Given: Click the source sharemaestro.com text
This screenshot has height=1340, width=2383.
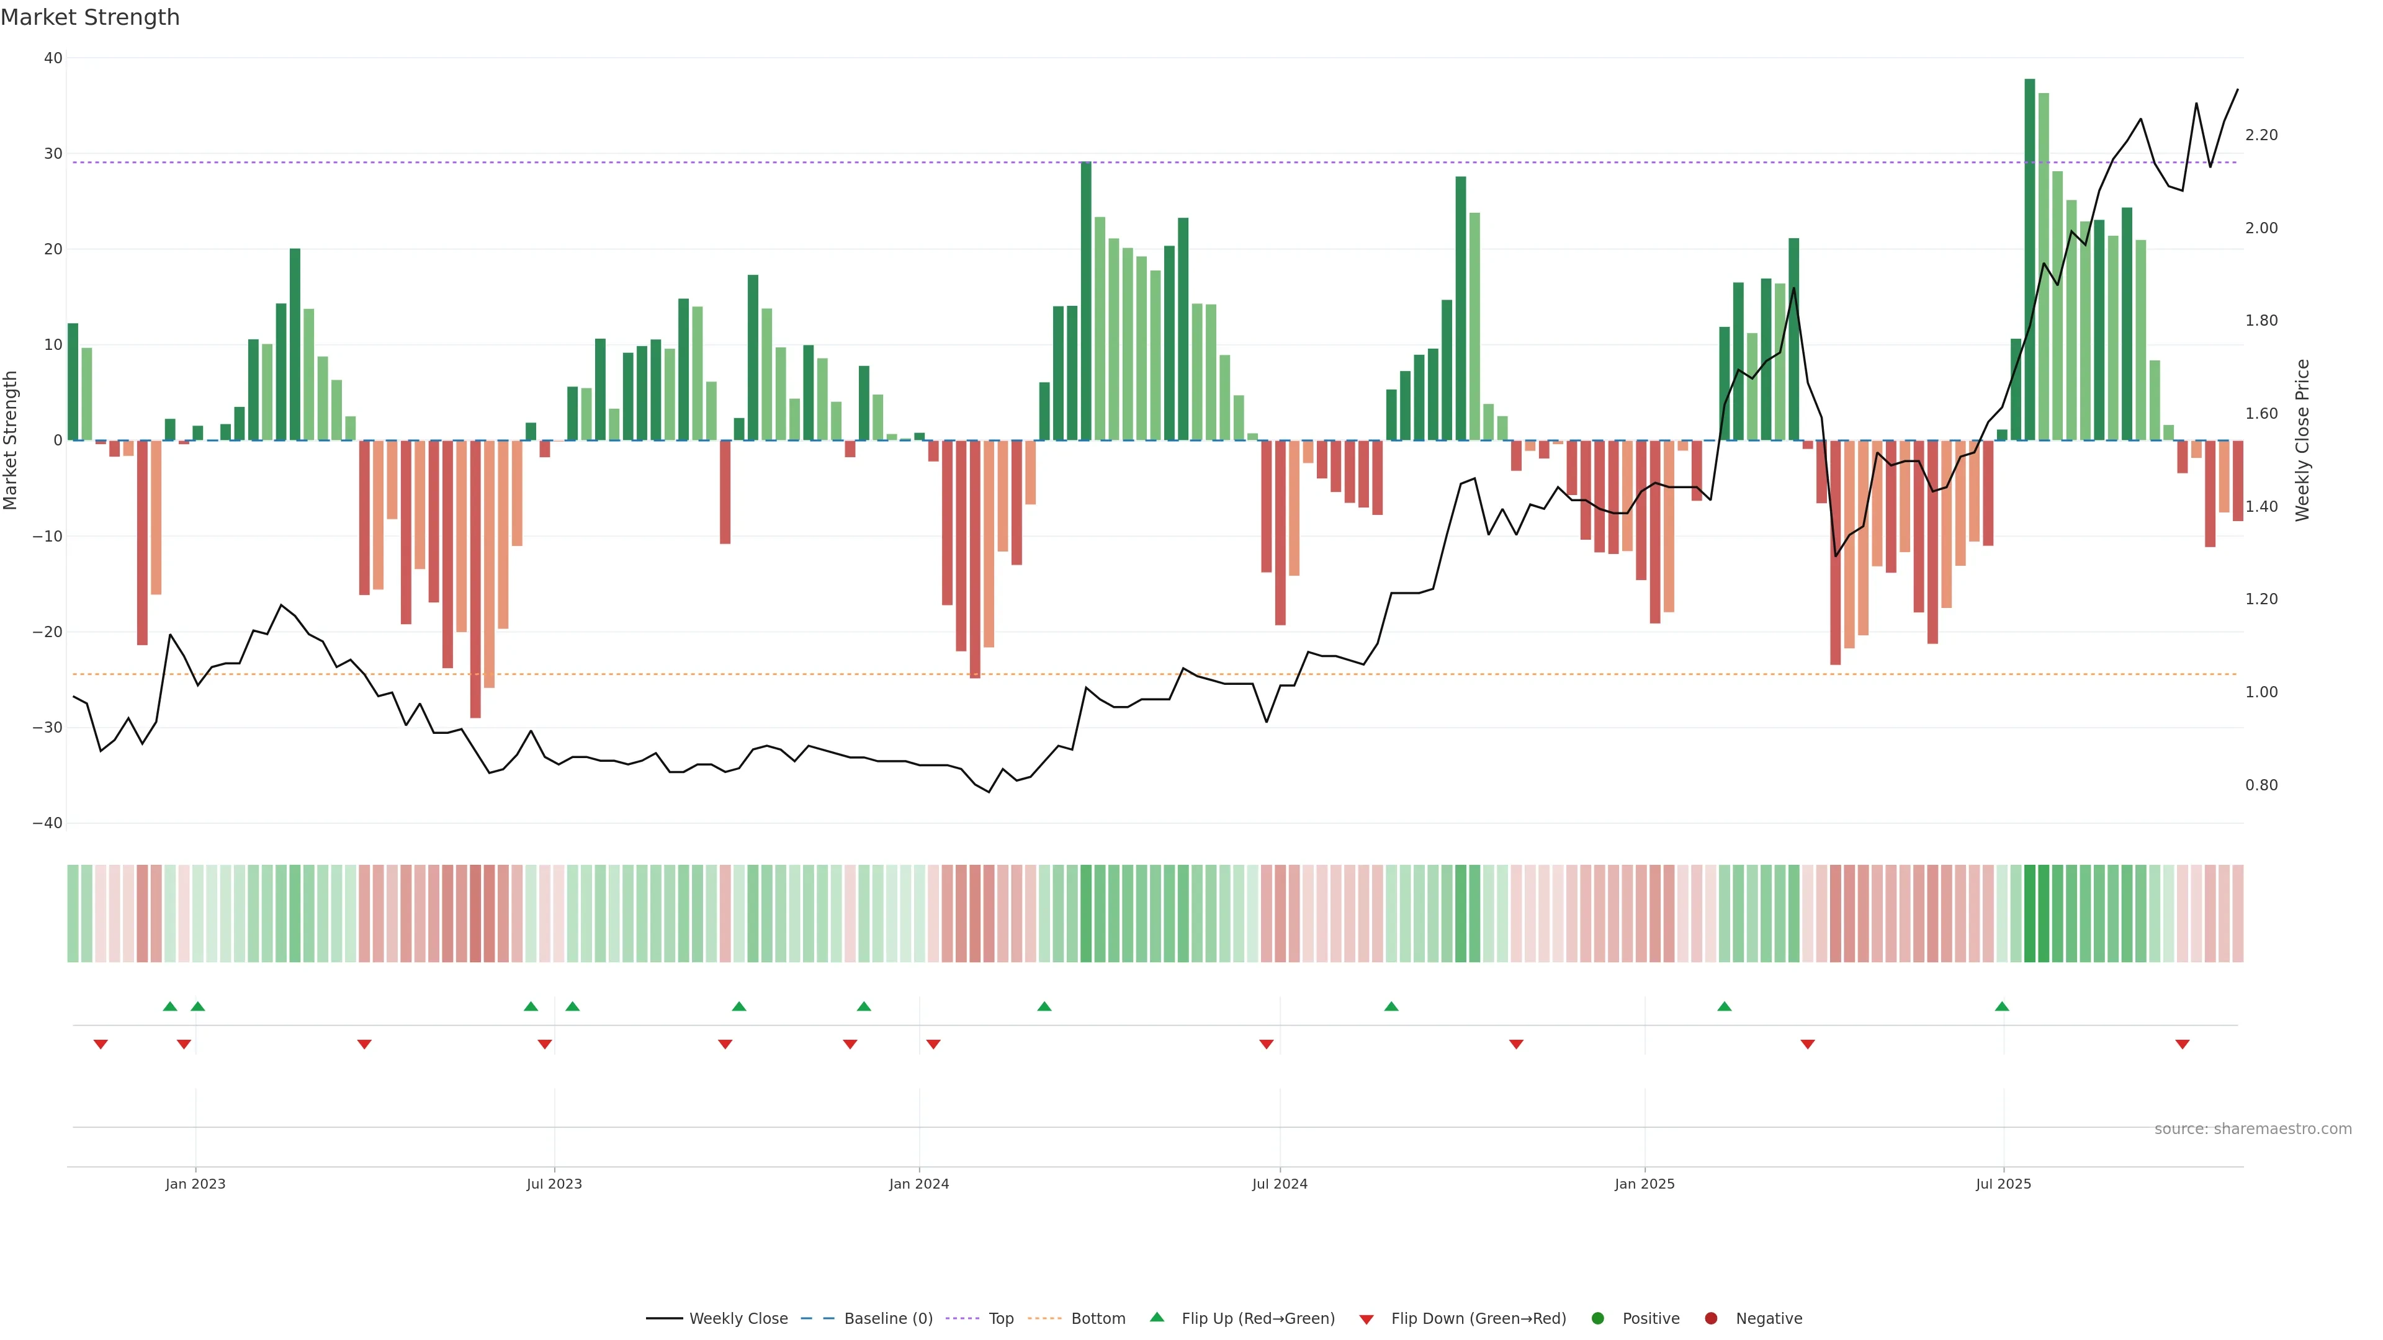Looking at the screenshot, I should coord(2253,1129).
